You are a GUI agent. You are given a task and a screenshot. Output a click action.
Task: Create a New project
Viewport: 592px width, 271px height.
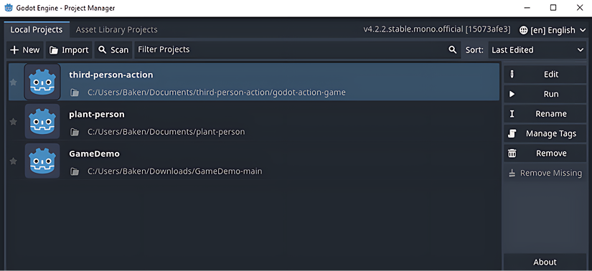[25, 49]
